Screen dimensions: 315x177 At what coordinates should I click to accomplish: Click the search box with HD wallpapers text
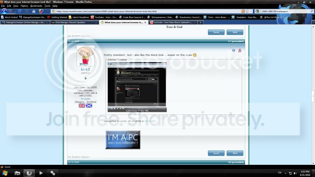(x=285, y=11)
